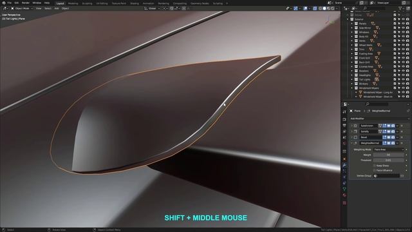Open the Object Data properties tab icon
Image resolution: width=412 pixels, height=232 pixels.
pos(344,189)
